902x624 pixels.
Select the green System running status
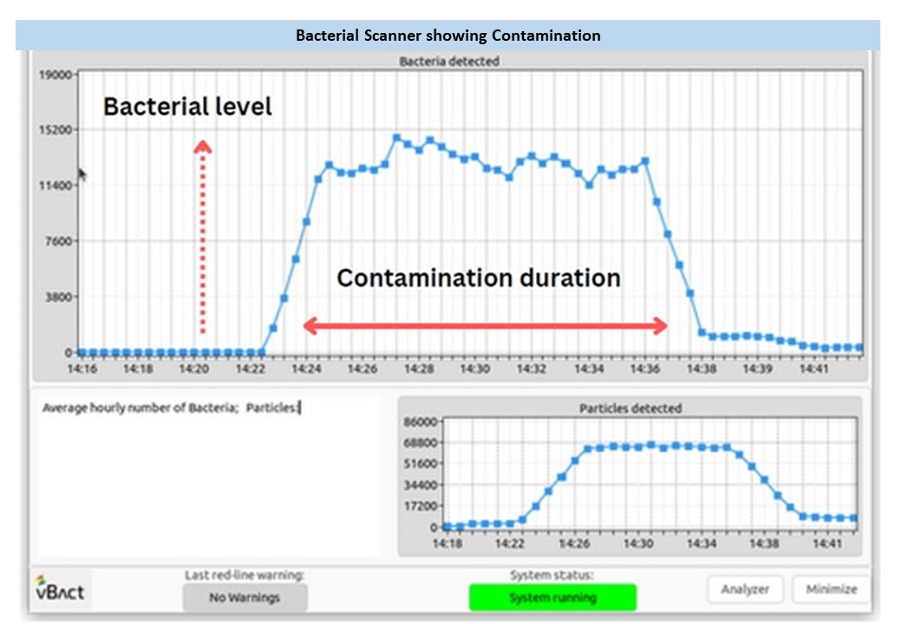(552, 597)
